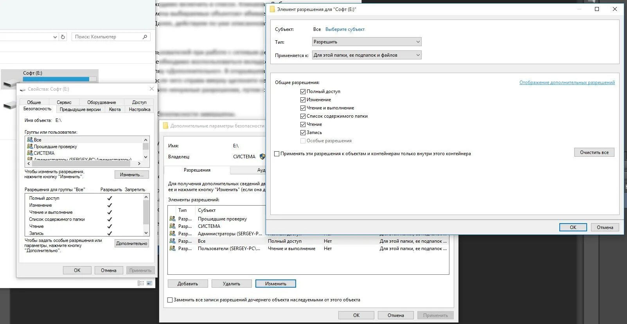Image resolution: width=627 pixels, height=324 pixels.
Task: Toggle Список содержимого папки checkbox
Action: click(x=303, y=116)
